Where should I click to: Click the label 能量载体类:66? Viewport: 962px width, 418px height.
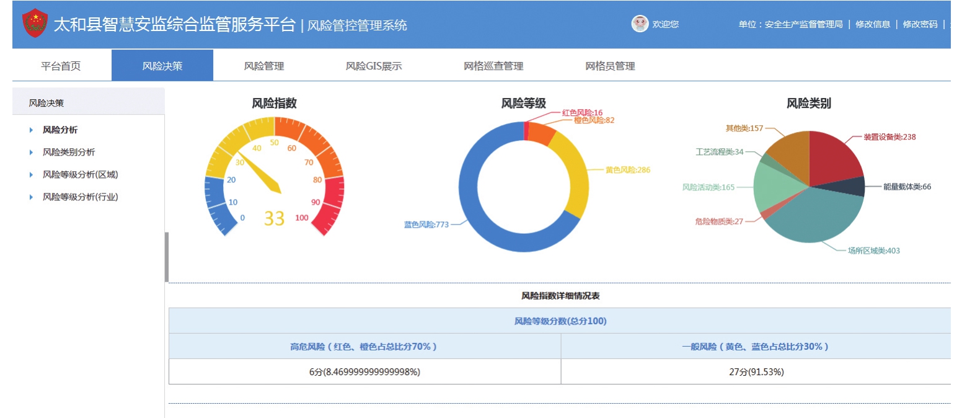tap(907, 187)
